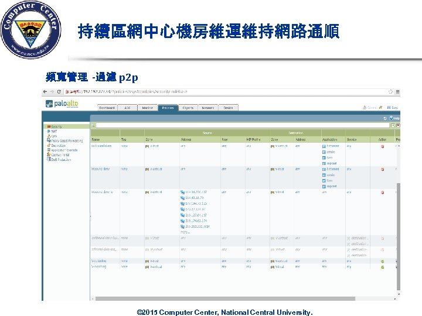Click the deny action icon for inbound-deny-ip
The width and height of the screenshot is (422, 316).
point(382,193)
